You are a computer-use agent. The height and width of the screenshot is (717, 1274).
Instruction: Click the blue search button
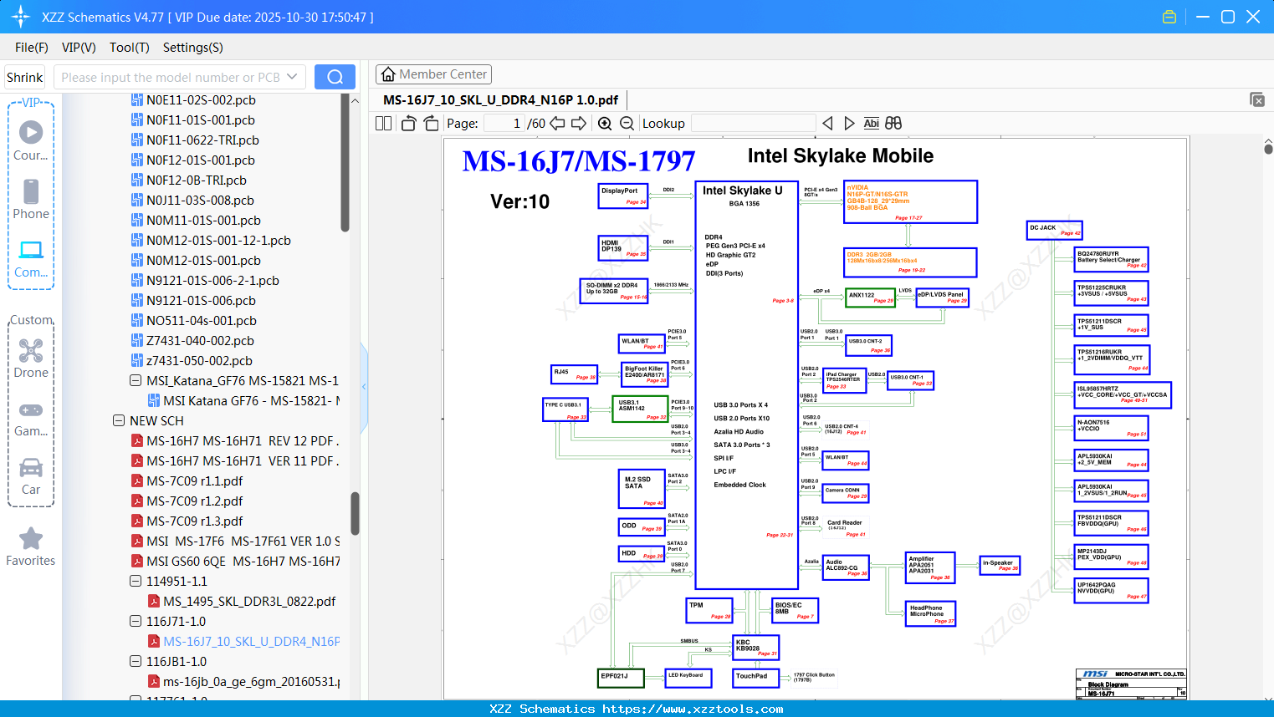tap(335, 77)
